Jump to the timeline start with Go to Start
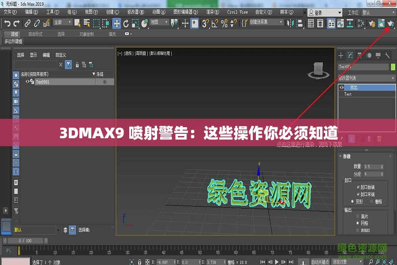The height and width of the screenshot is (265, 397). pyautogui.click(x=262, y=262)
